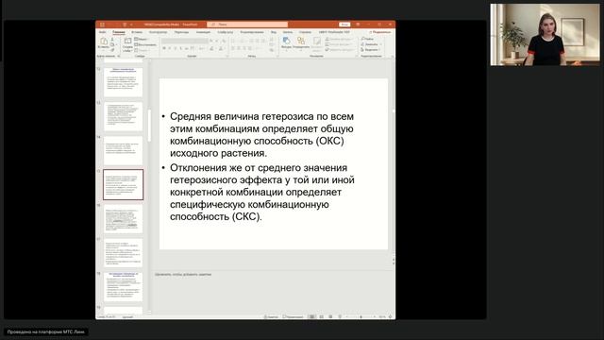Select slide 13 thumbnail
The image size is (604, 340).
(x=124, y=116)
